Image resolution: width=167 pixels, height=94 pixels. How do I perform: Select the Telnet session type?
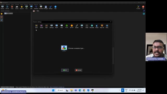pos(41,26)
